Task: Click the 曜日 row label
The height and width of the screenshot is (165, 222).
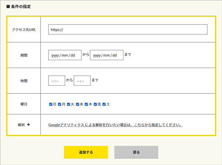Action: point(24,104)
